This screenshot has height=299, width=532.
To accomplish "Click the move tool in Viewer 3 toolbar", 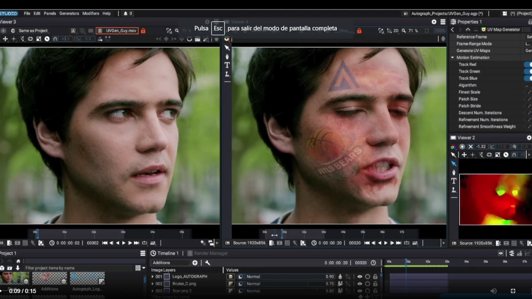I will (5, 39).
